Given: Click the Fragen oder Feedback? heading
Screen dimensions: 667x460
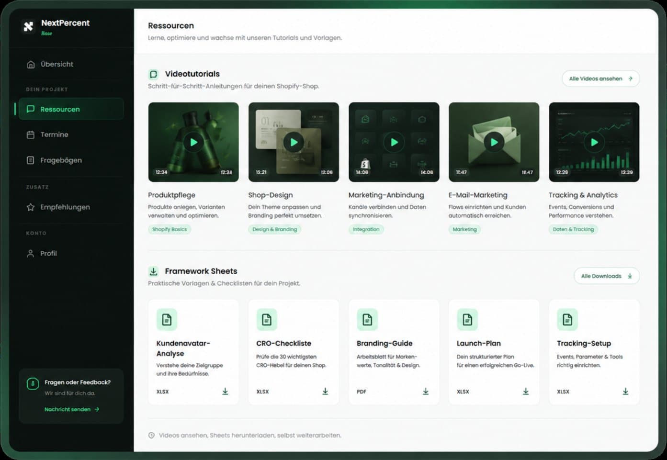Looking at the screenshot, I should [78, 382].
